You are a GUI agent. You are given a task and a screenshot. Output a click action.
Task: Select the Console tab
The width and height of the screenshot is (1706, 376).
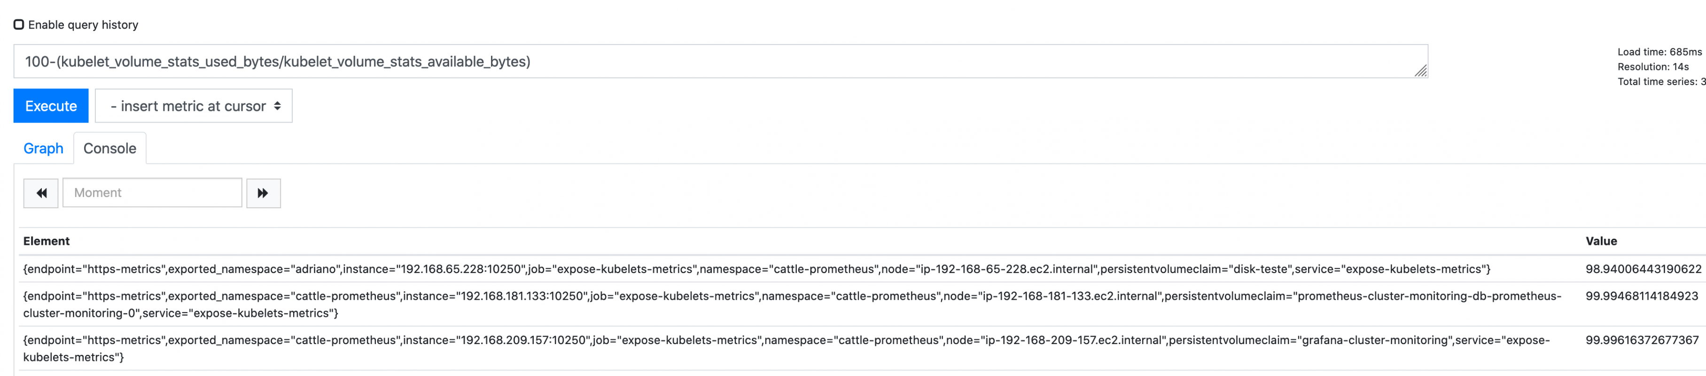tap(110, 148)
